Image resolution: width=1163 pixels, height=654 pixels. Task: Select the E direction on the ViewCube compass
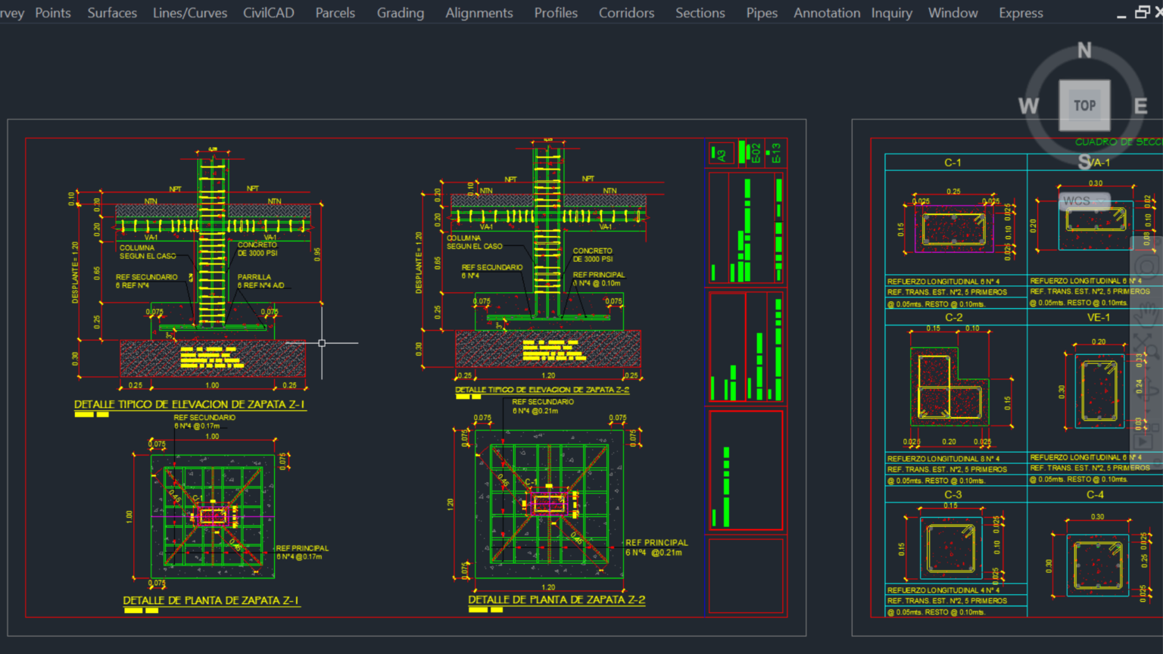pos(1140,106)
